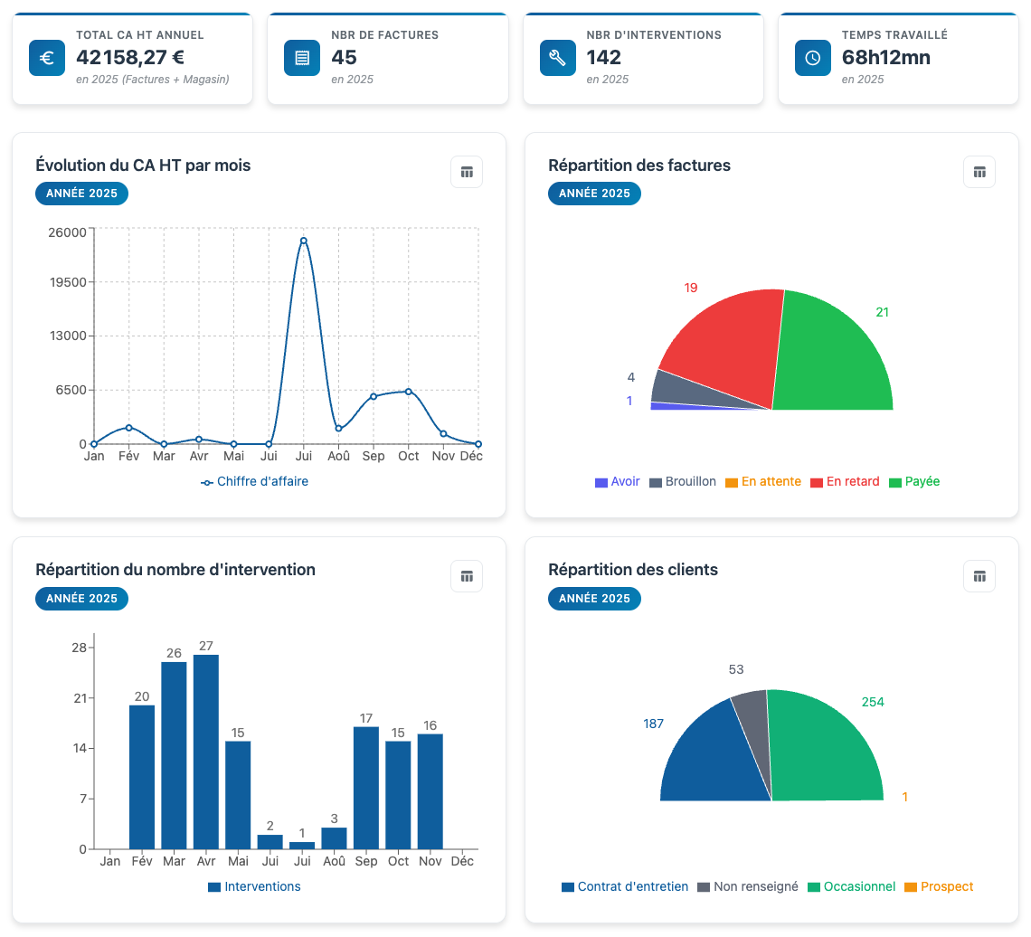Click the euro icon on the Total CA card

coord(46,60)
